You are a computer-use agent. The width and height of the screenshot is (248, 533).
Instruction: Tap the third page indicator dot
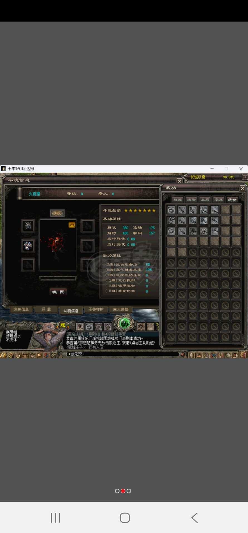tap(129, 491)
